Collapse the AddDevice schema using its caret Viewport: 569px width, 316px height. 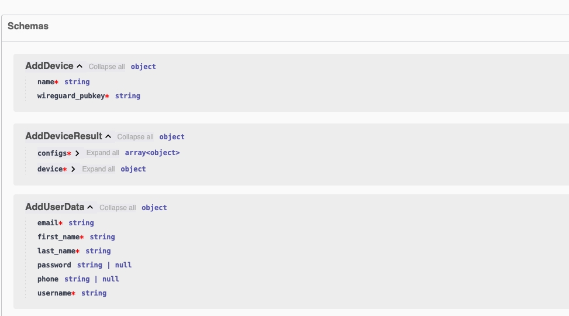coord(80,67)
